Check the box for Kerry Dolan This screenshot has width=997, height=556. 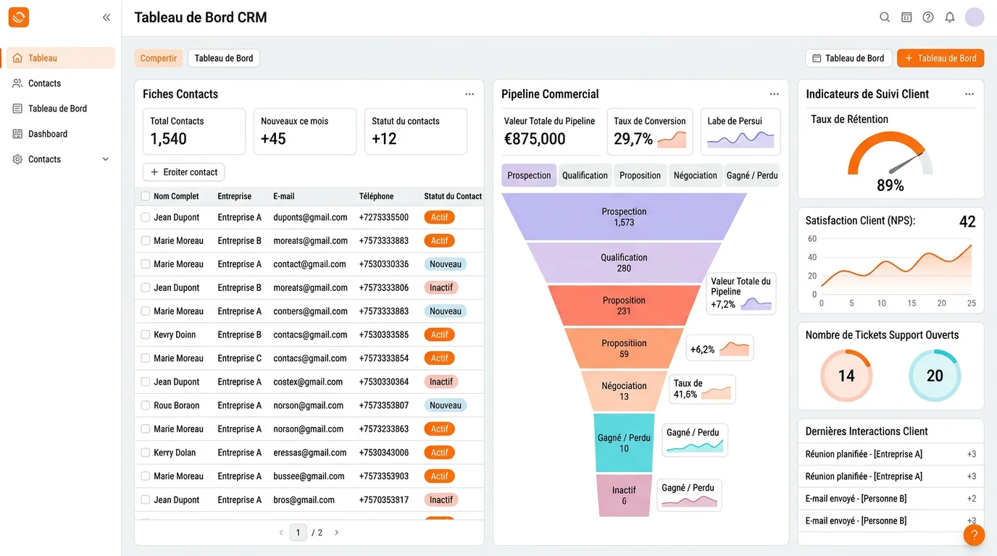[146, 452]
